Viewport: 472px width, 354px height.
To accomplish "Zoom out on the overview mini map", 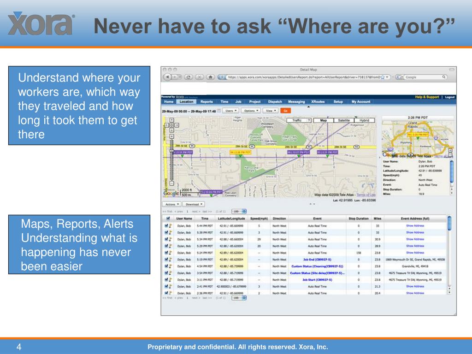I will 450,155.
